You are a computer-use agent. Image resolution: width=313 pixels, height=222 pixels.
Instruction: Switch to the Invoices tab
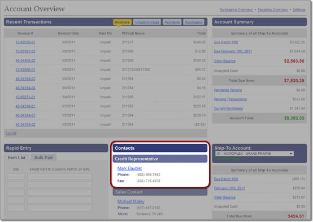(x=122, y=22)
